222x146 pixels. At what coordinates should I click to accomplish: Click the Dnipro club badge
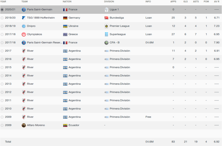pyautogui.click(x=24, y=26)
